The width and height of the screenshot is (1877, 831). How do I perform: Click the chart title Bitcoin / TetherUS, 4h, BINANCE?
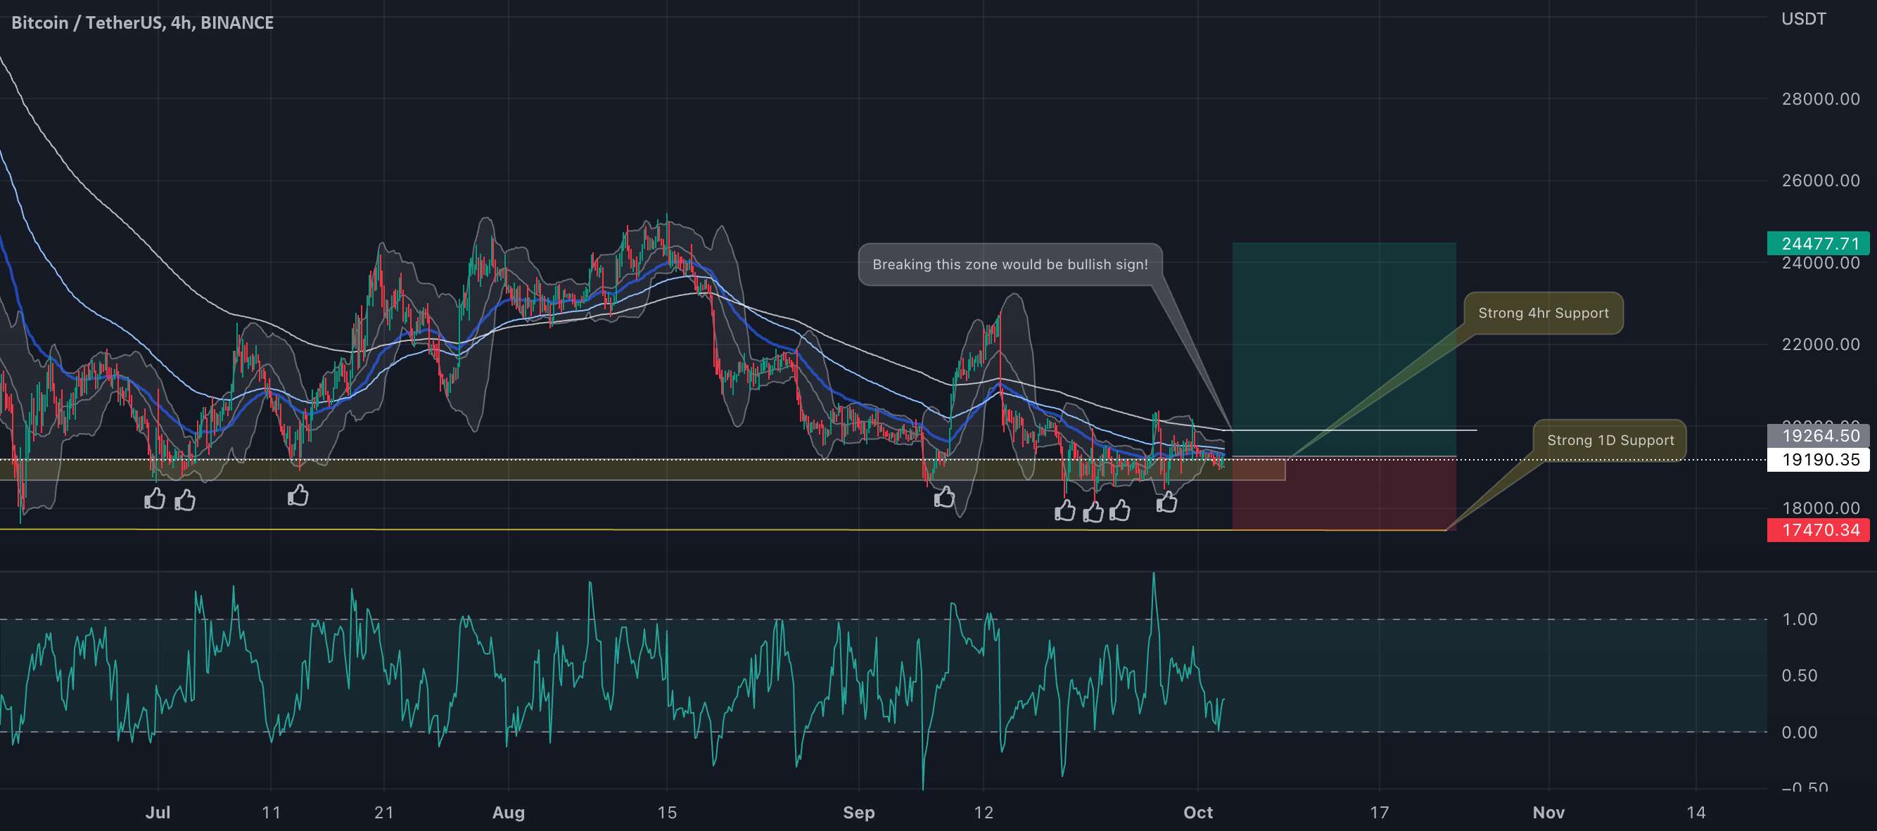143,22
